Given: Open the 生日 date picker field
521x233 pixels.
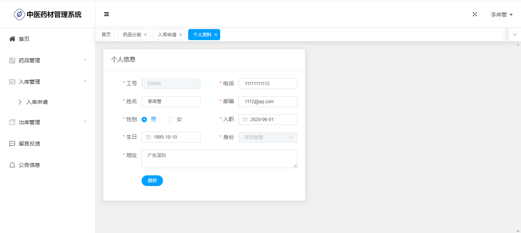Looking at the screenshot, I should 171,137.
